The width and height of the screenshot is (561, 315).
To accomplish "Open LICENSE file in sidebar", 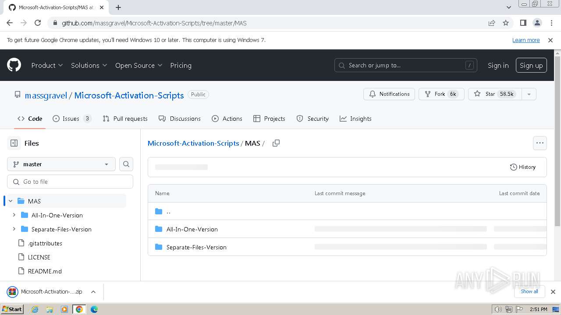I will point(39,257).
